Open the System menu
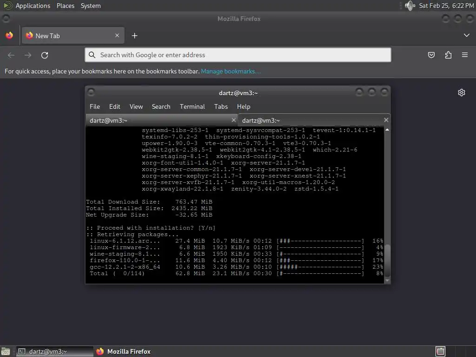Viewport: 476px width, 357px height. click(91, 6)
